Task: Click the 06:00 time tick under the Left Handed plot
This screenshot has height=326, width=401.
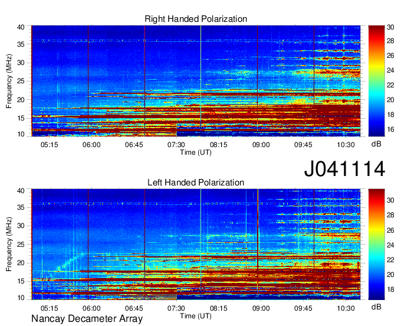Action: point(91,308)
